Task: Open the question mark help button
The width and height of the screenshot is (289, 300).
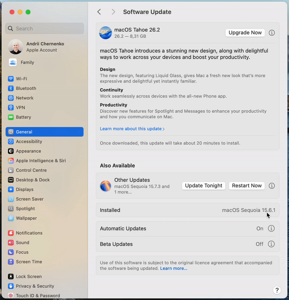Action: [277, 290]
